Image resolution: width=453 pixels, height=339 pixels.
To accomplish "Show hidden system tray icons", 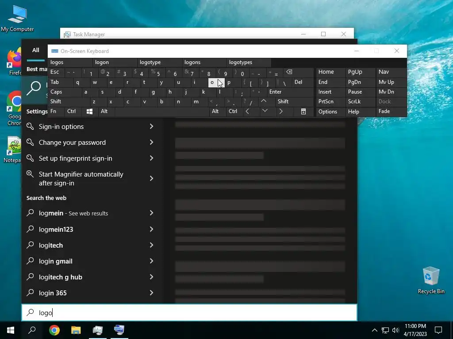I will (374, 330).
